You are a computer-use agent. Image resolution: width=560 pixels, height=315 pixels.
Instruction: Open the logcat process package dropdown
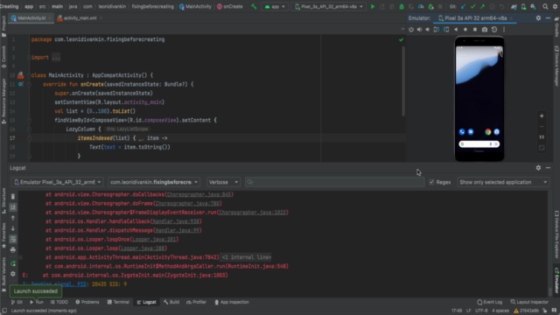click(154, 182)
